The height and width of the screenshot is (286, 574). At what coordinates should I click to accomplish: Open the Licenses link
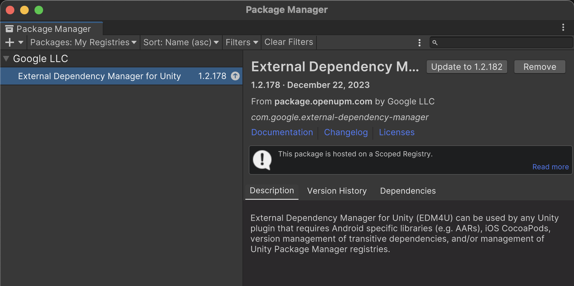click(397, 132)
